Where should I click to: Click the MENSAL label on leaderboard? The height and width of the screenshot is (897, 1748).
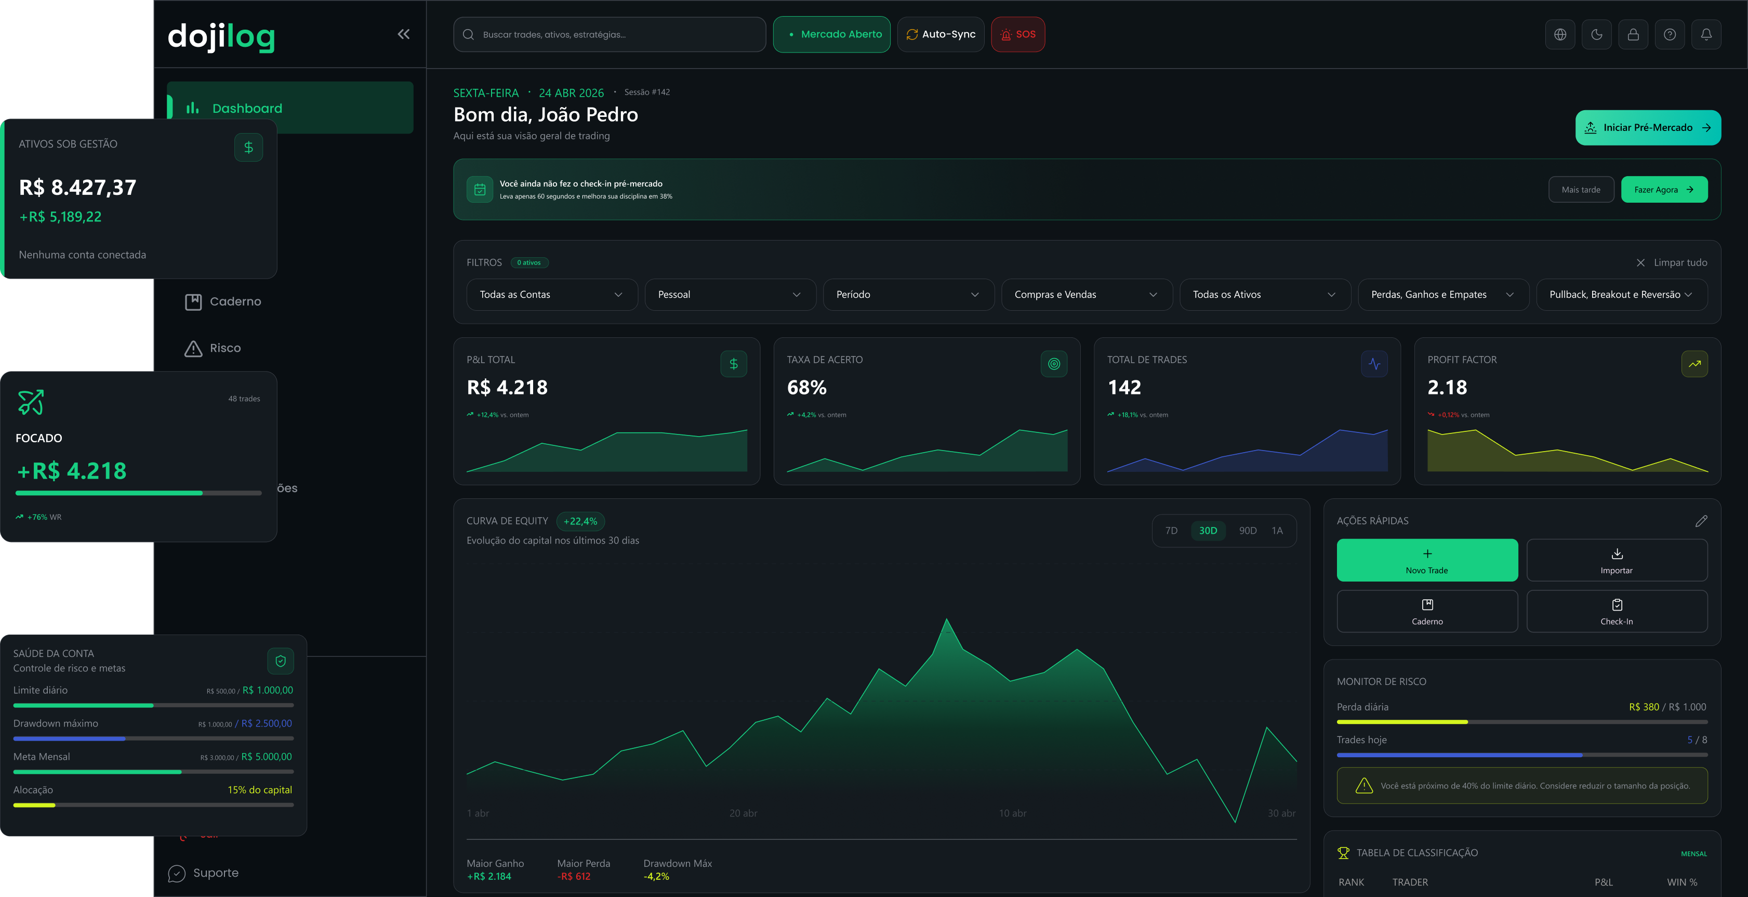(x=1694, y=853)
